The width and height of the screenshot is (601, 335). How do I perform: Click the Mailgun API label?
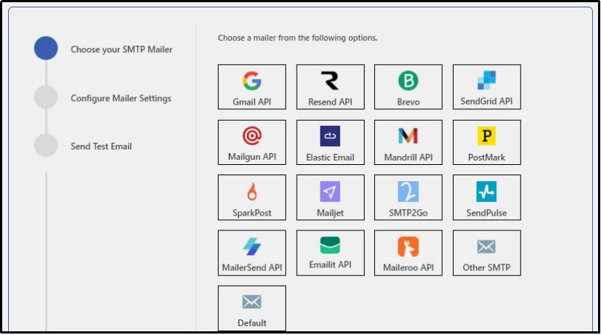point(252,157)
